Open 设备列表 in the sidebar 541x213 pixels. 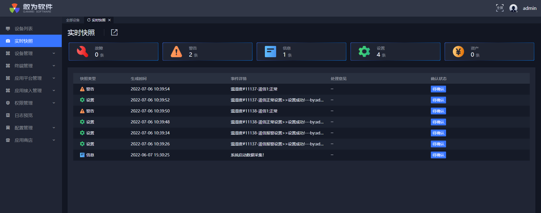click(x=31, y=28)
